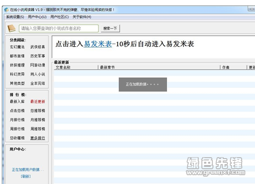
Task: Select the 玄幻魔法 category
Action: point(17,47)
